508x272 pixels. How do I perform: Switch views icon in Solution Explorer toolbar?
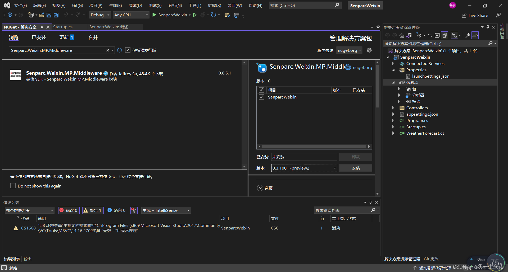[x=409, y=35]
